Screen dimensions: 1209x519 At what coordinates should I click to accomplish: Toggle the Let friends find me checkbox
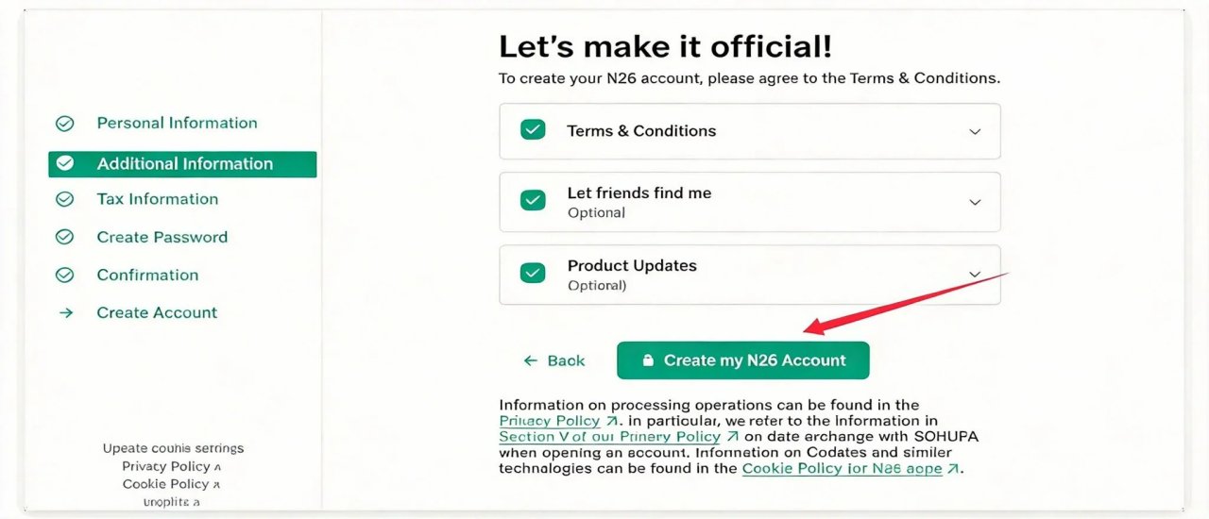(x=533, y=200)
